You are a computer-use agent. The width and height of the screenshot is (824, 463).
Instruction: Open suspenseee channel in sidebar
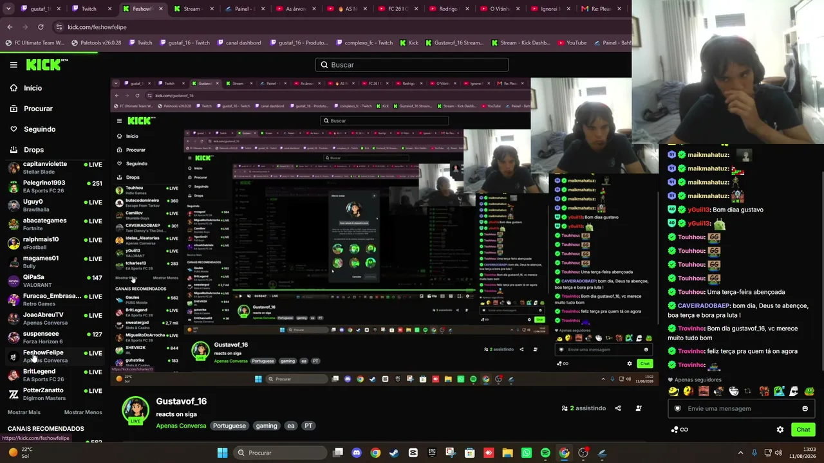(x=55, y=338)
